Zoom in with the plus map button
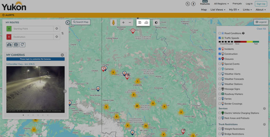The image size is (270, 137). pos(123,22)
